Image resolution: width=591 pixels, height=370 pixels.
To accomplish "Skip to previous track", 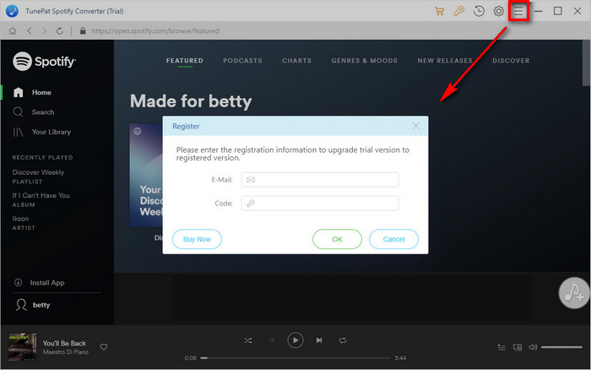I will click(272, 340).
